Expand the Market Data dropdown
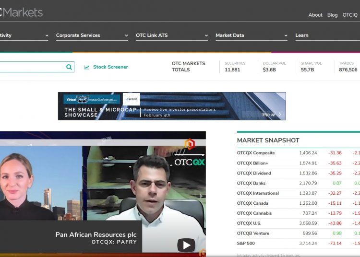Viewport: 360px width, 257px height. point(252,35)
